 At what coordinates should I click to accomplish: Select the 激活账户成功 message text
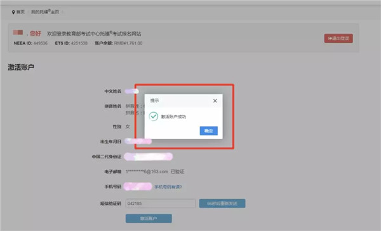(x=173, y=117)
